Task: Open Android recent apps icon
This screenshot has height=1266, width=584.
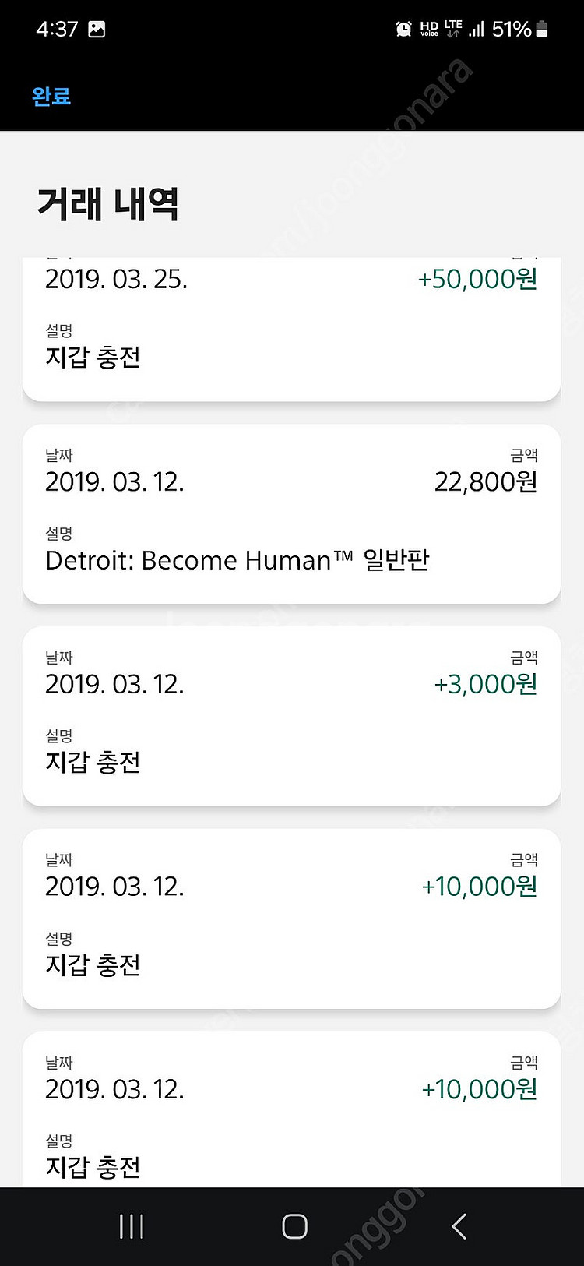Action: tap(132, 1226)
